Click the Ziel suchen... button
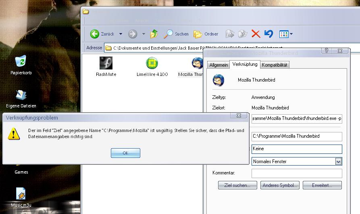Screen dimensions: 360x214 coord(237,185)
